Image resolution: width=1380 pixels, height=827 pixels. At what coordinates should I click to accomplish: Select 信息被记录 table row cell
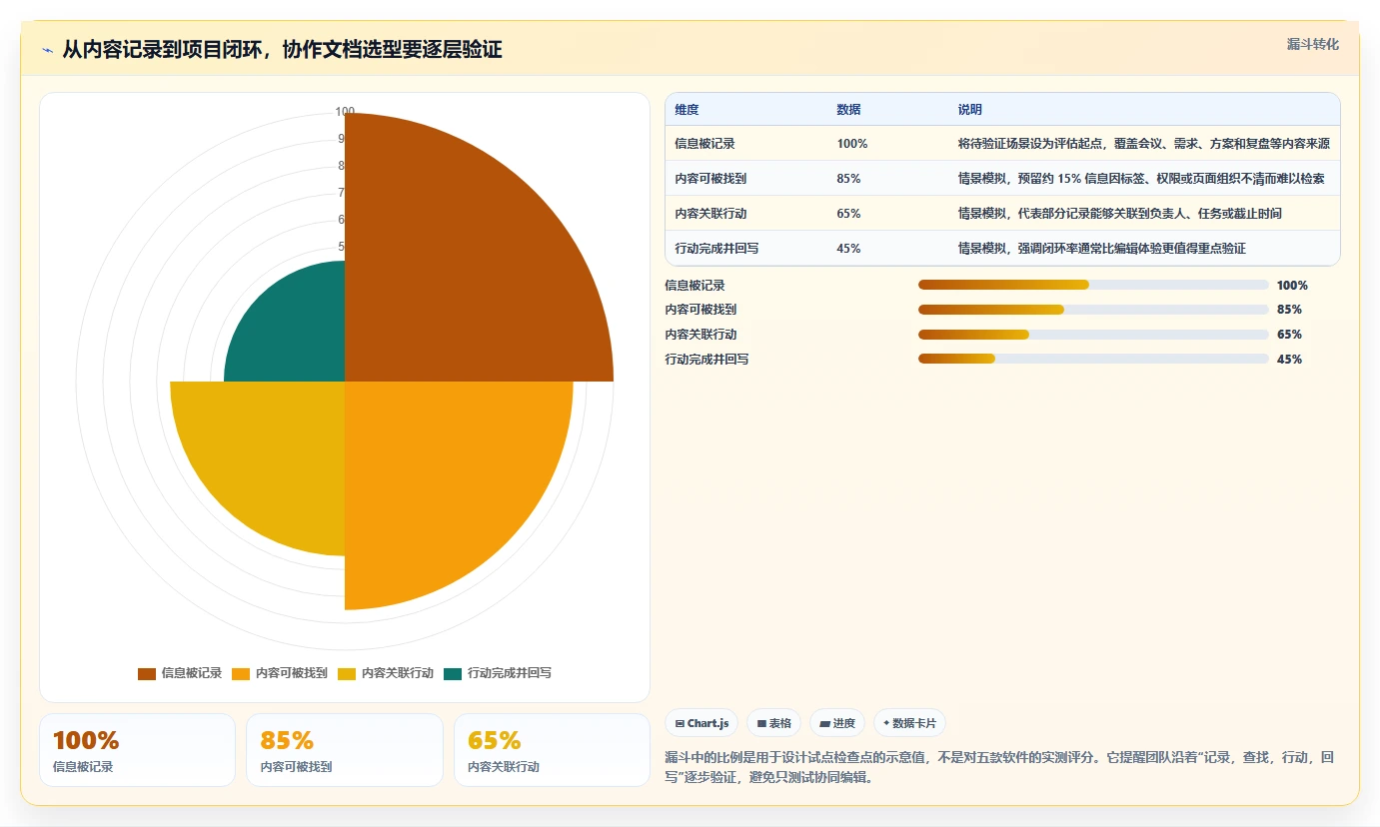tap(704, 144)
